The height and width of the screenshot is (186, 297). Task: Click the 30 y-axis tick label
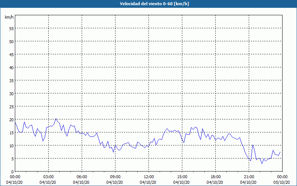(11, 93)
